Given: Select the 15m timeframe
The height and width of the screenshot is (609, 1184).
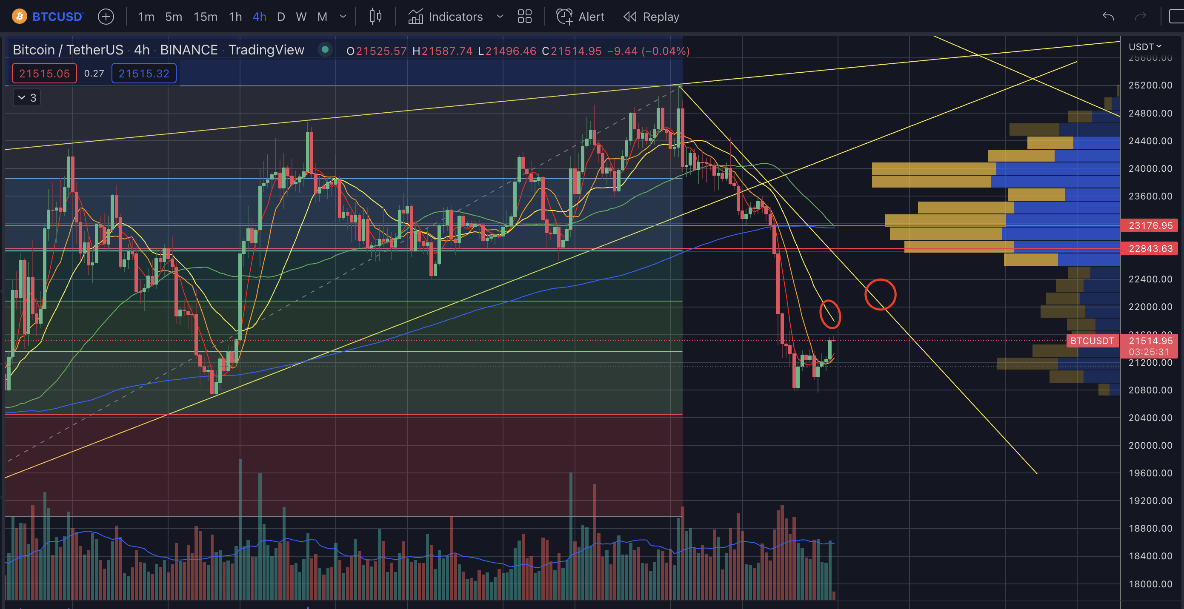Looking at the screenshot, I should [x=205, y=17].
